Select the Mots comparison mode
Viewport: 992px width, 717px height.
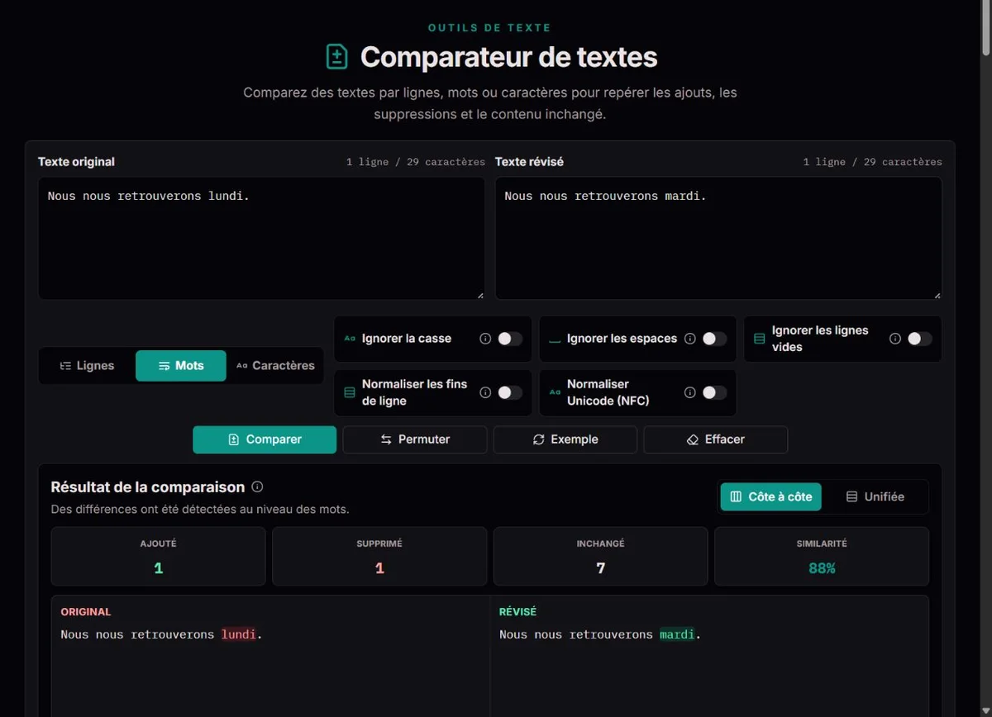click(181, 366)
